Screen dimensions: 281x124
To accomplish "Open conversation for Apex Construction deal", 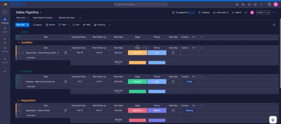I will [x=66, y=82].
